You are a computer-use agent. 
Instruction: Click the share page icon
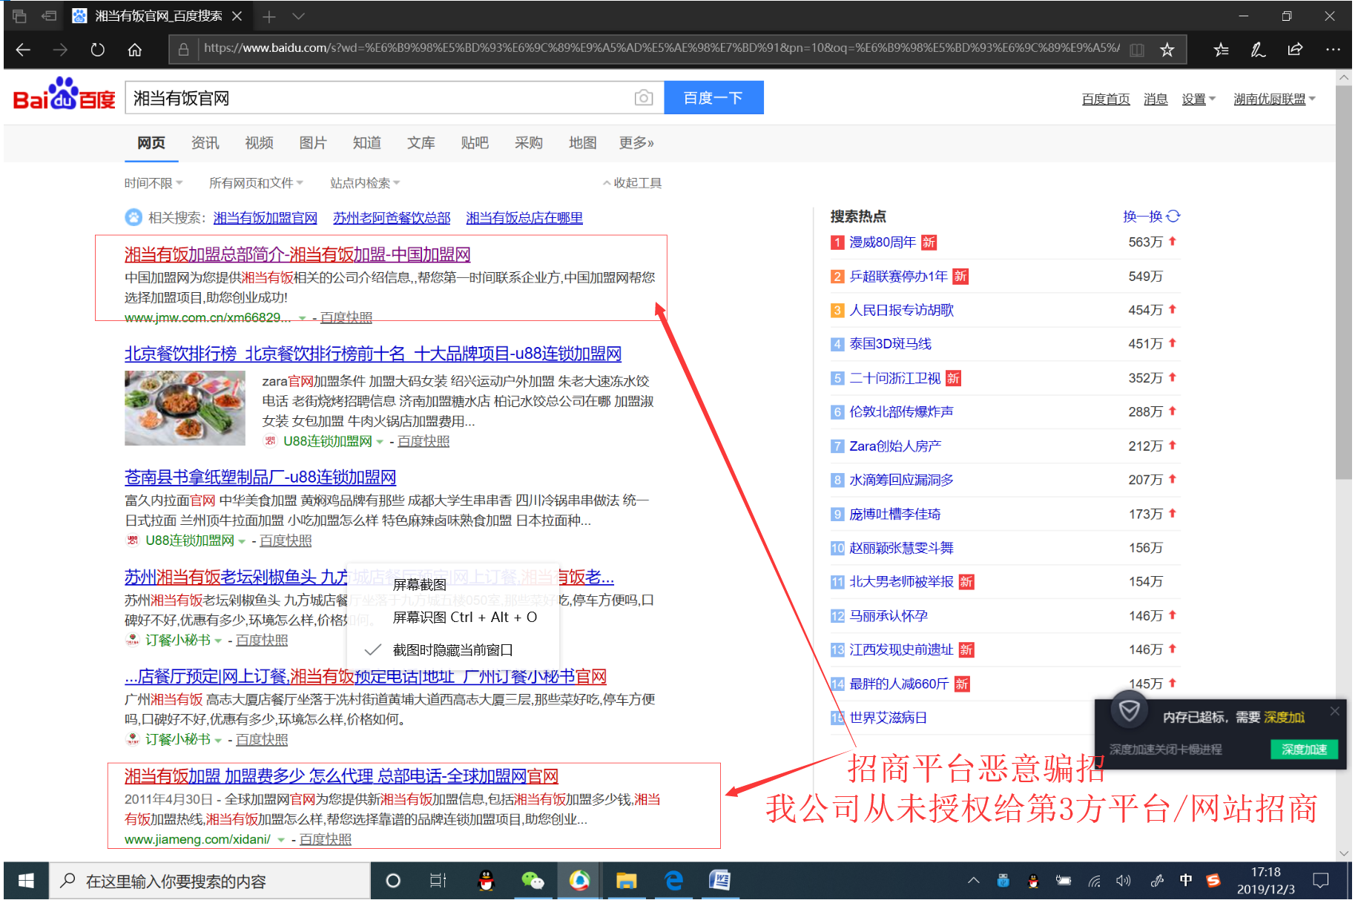pos(1295,50)
